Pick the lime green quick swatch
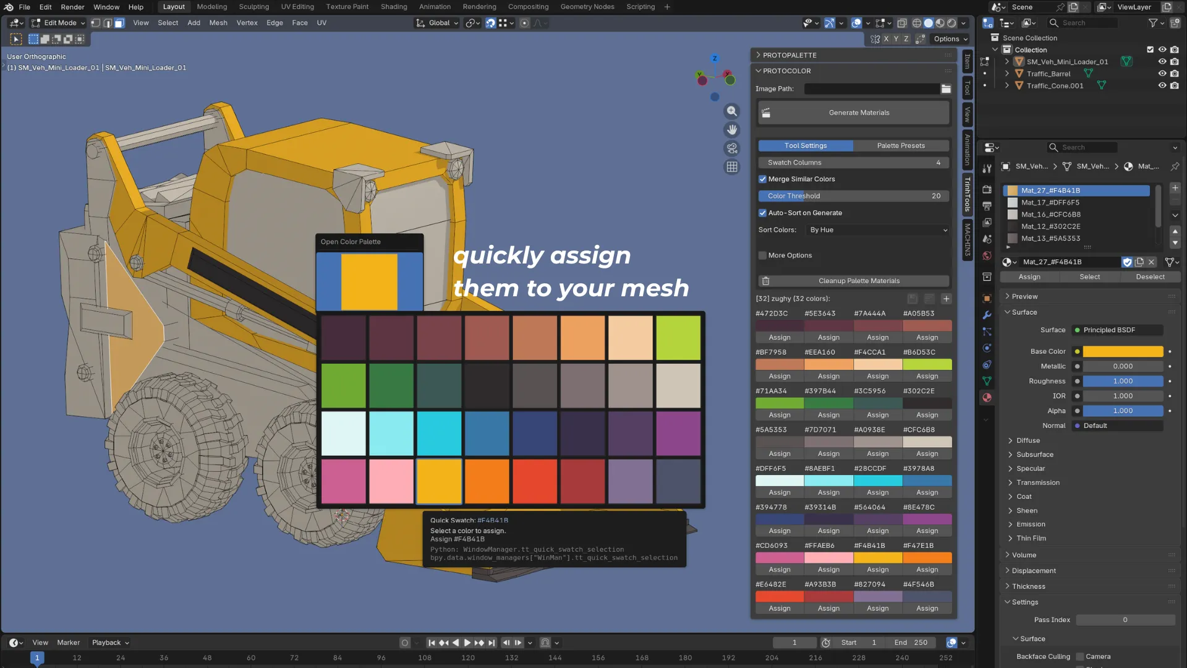 [x=678, y=338]
